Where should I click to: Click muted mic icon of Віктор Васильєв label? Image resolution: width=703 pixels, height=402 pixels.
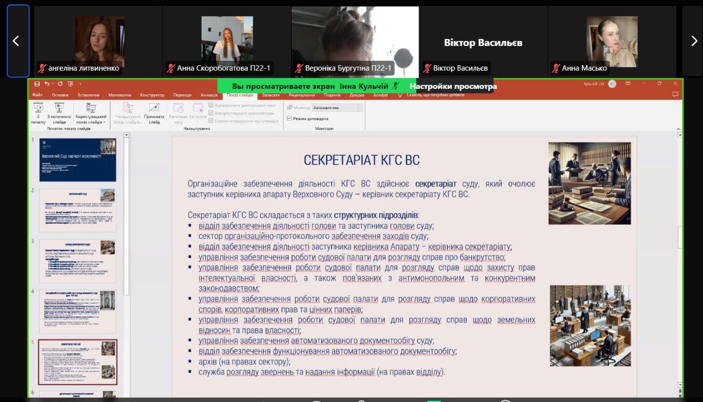coord(427,69)
